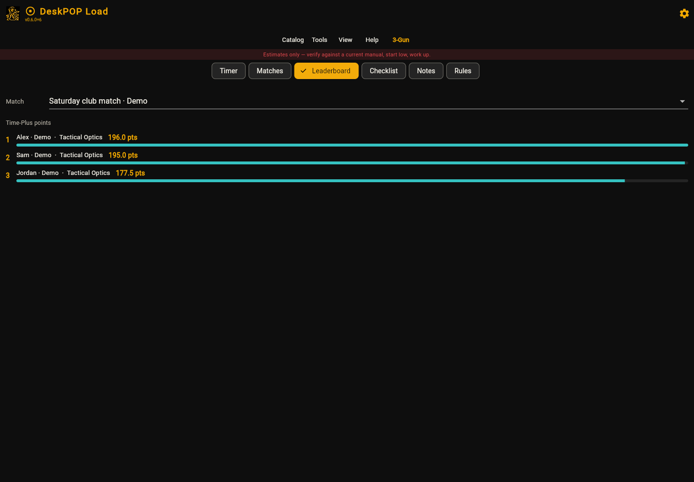Click the v0.6.0+6 version label
The height and width of the screenshot is (482, 694).
(33, 20)
